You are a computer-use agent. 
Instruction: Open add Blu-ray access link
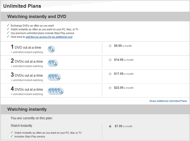pos(49,37)
